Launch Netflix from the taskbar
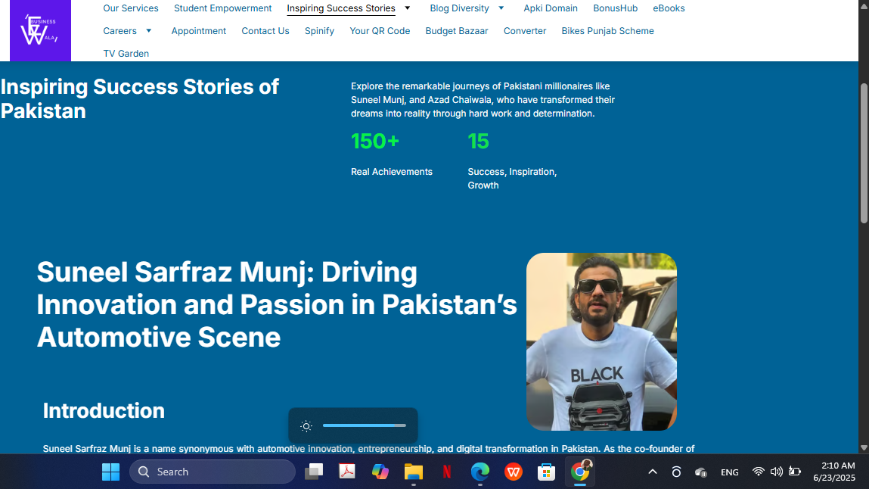Viewport: 869px width, 489px height. (447, 472)
